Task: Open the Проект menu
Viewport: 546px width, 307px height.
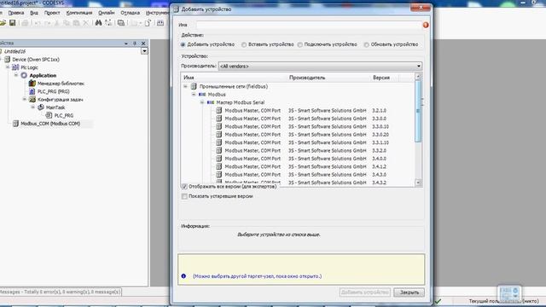Action: tap(52, 13)
